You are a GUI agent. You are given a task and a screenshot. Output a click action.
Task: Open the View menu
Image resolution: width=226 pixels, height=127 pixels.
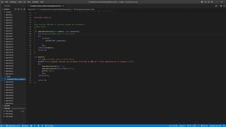20,2
